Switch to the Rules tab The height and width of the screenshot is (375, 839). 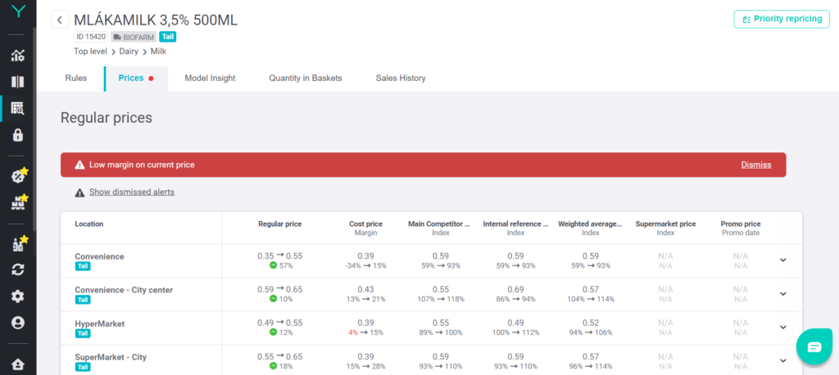76,79
